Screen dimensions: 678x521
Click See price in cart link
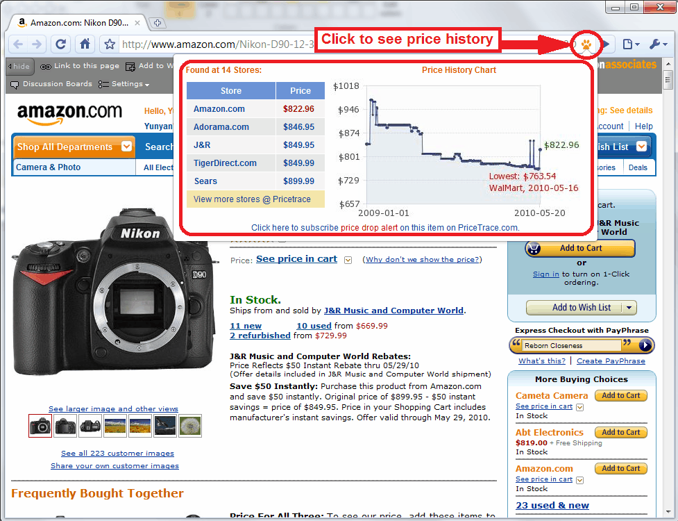coord(296,259)
